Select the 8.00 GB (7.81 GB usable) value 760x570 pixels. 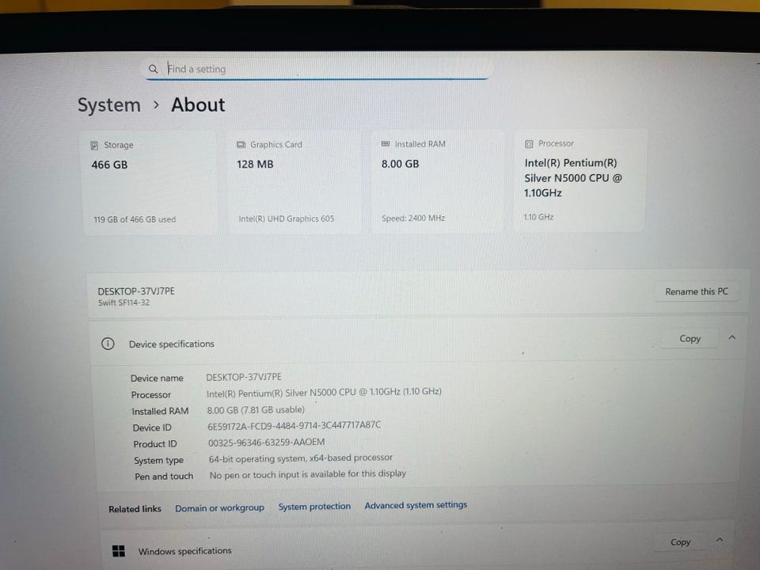pos(256,410)
